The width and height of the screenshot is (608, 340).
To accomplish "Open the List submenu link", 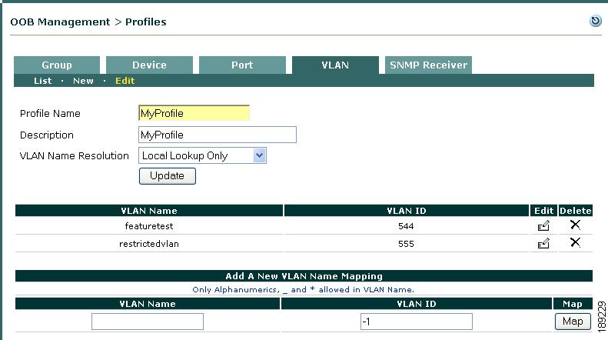I will coord(42,81).
